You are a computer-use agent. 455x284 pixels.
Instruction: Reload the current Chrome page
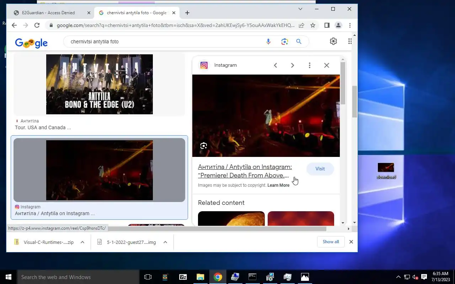tap(37, 25)
